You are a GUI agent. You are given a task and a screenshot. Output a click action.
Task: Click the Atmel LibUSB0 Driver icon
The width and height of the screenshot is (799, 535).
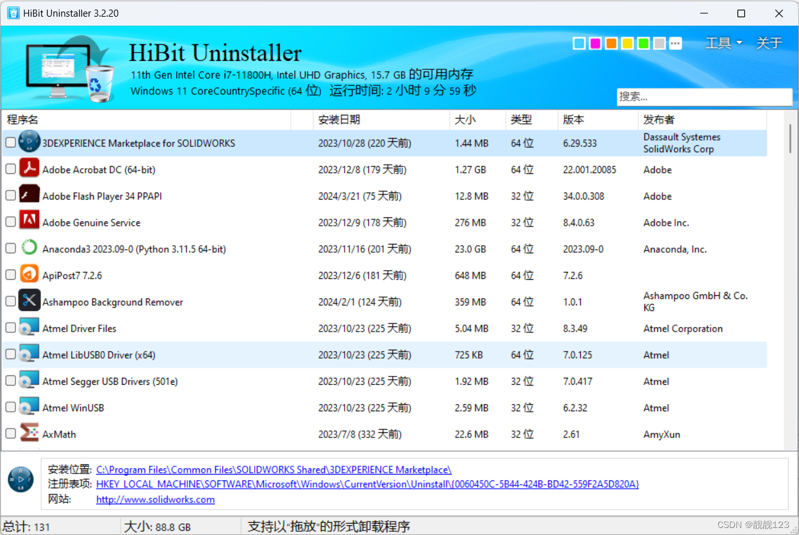coord(30,354)
